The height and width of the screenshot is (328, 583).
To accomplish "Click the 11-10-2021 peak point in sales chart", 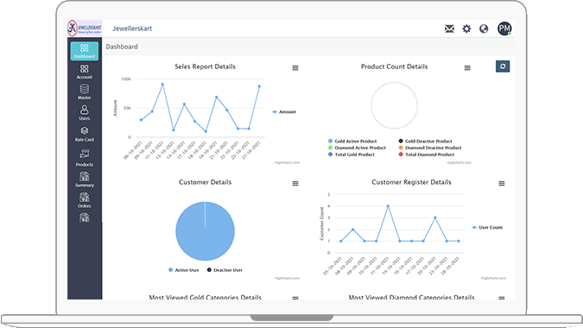I will 162,85.
